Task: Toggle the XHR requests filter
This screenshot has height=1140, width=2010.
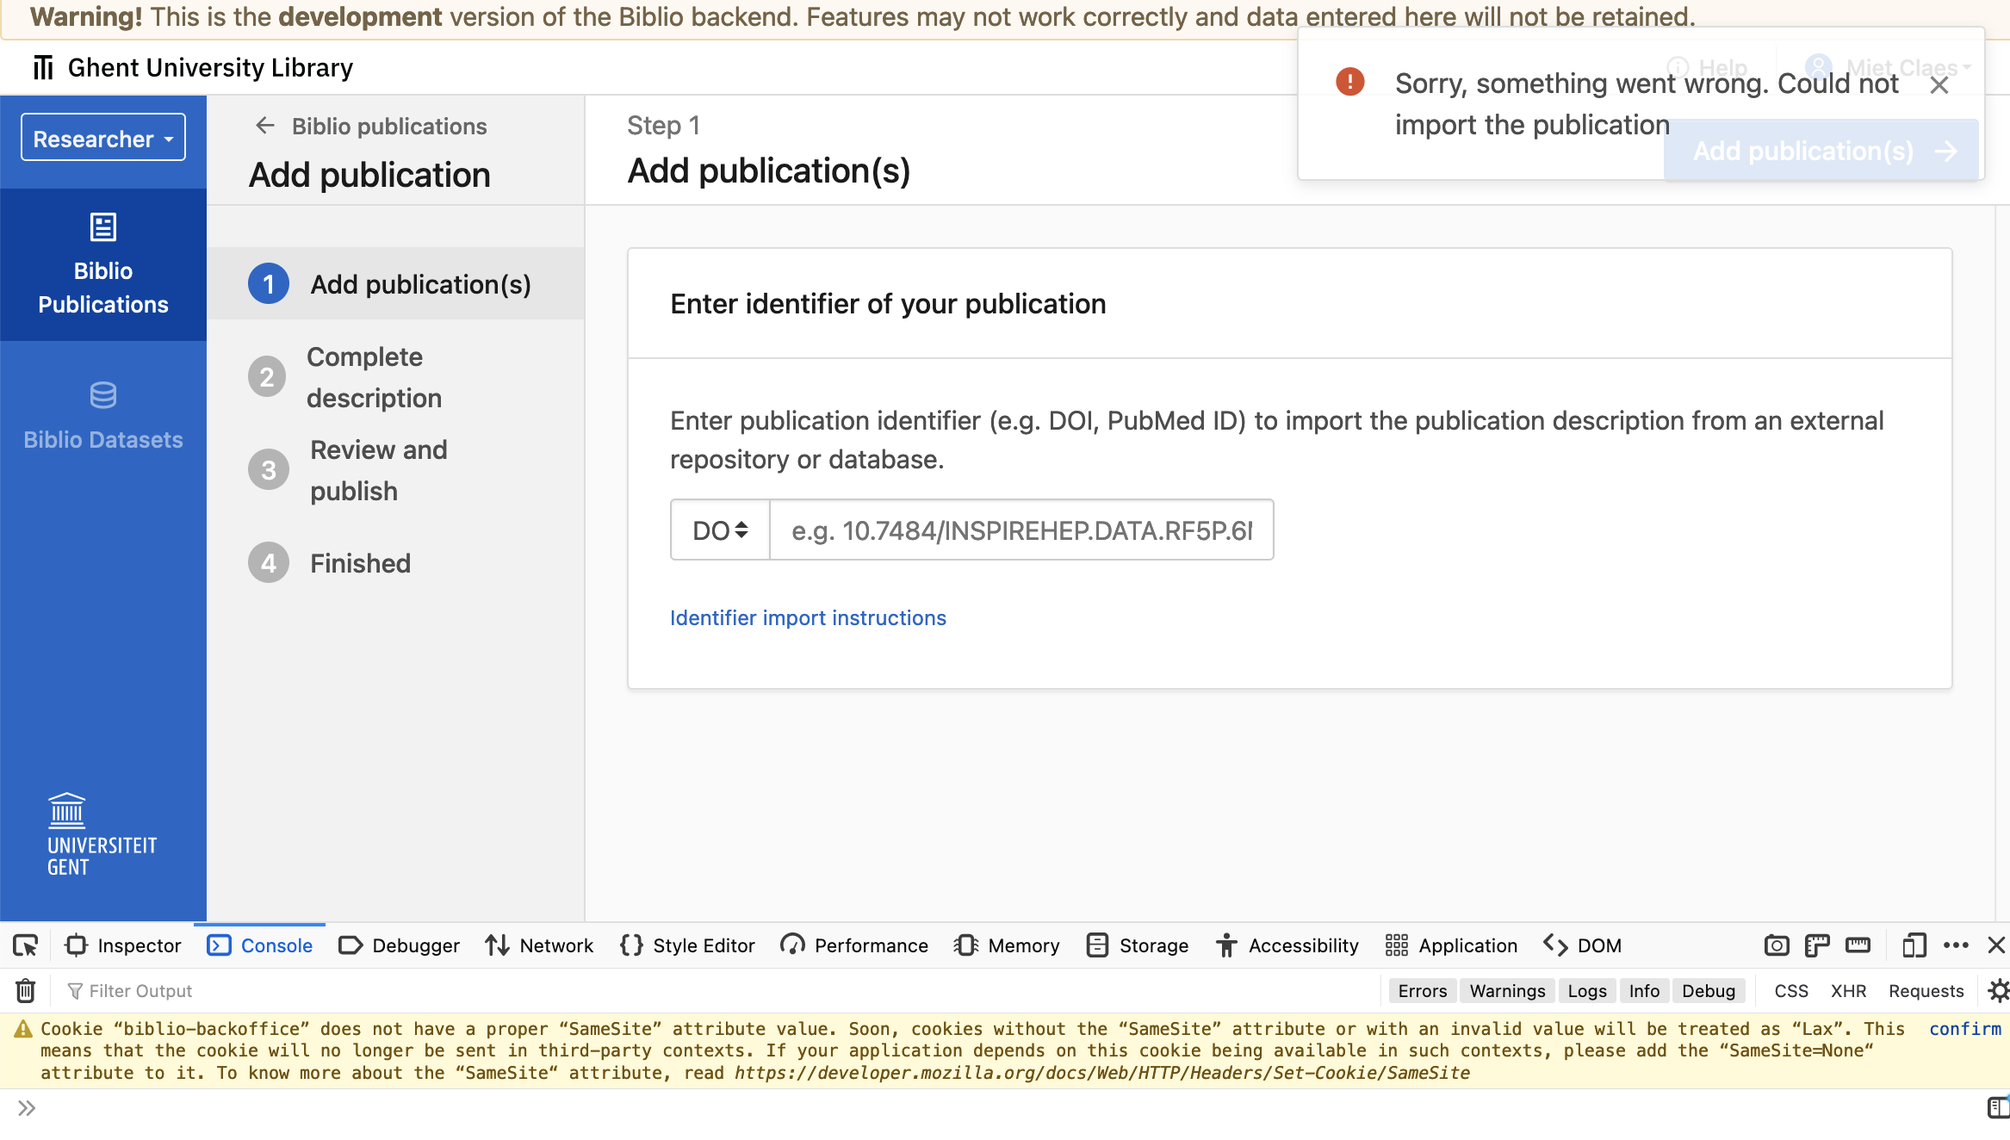Action: click(x=1848, y=990)
